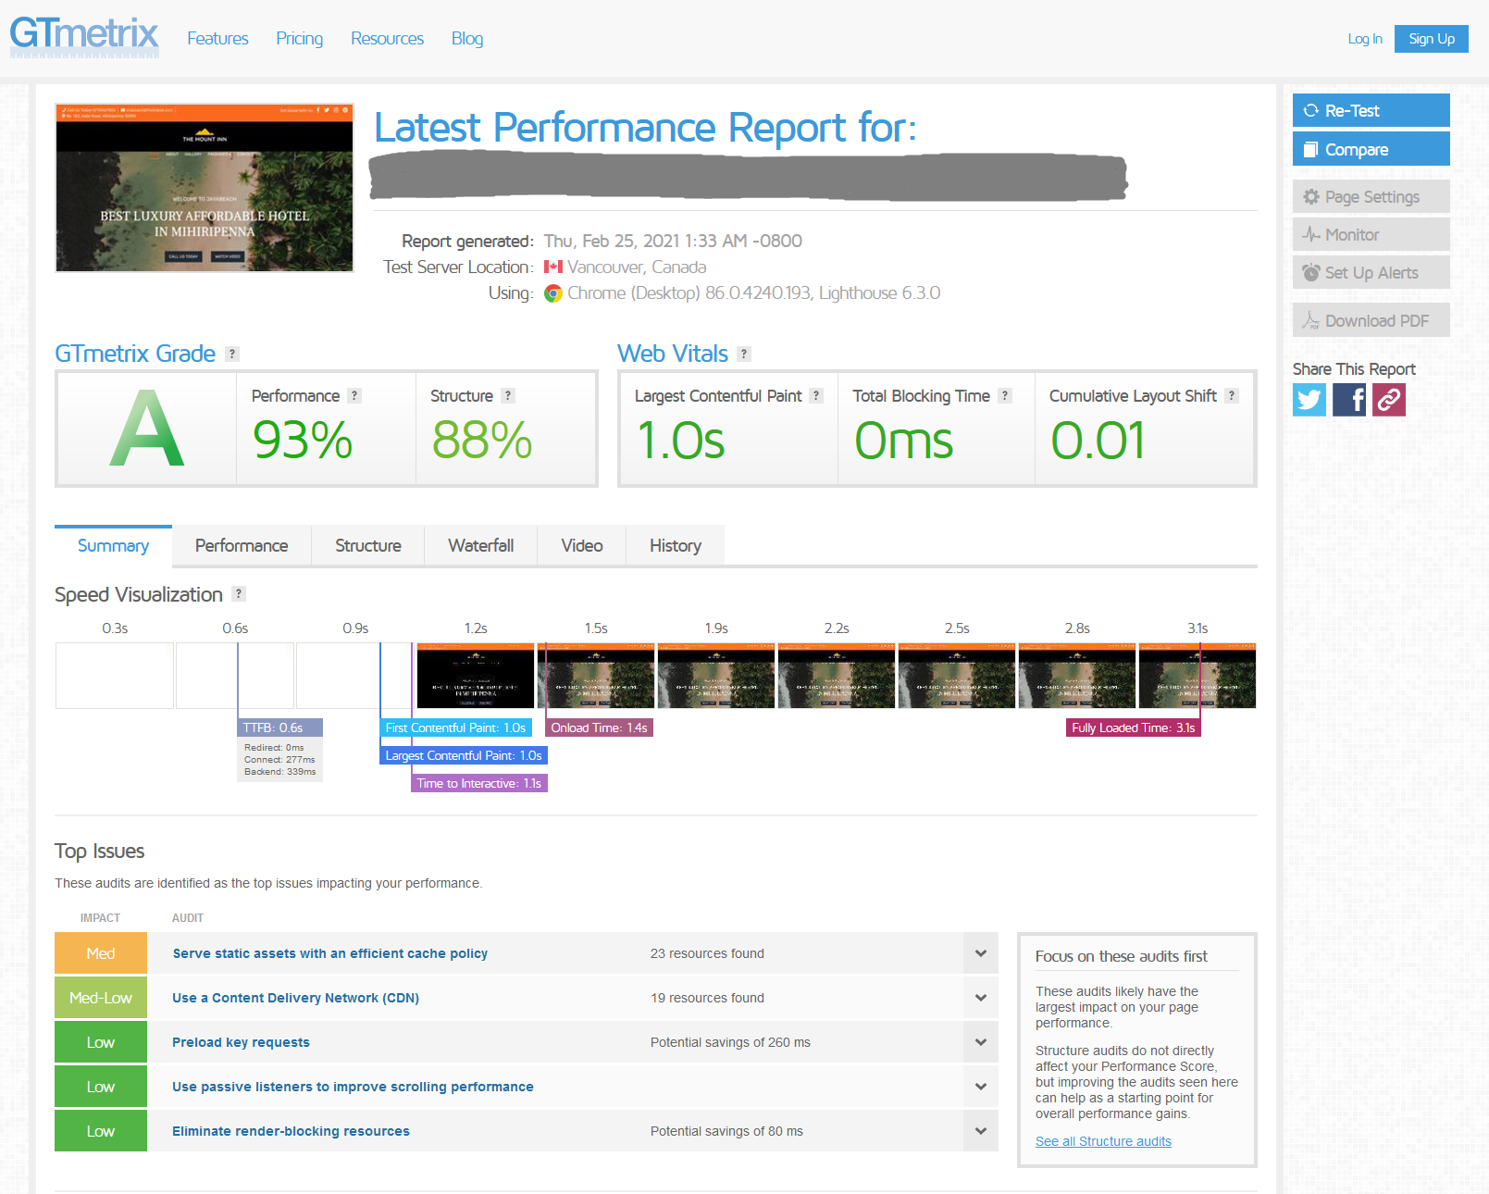Expand the 'Serve static assets' audit
This screenshot has width=1489, height=1194.
tap(980, 952)
